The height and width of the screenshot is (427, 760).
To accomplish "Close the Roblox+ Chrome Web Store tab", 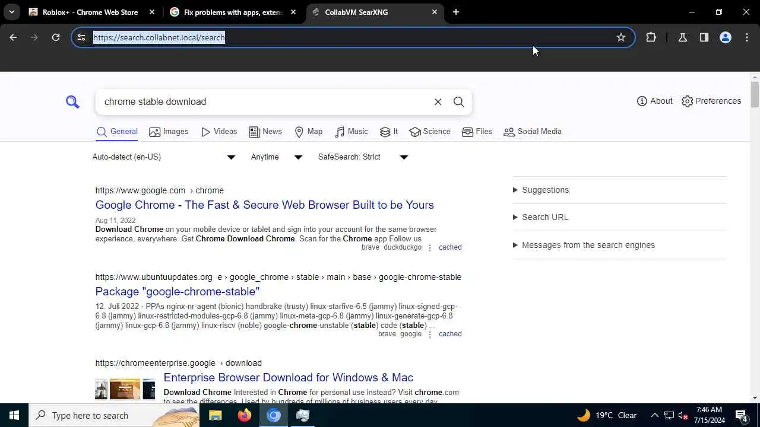I will click(153, 12).
